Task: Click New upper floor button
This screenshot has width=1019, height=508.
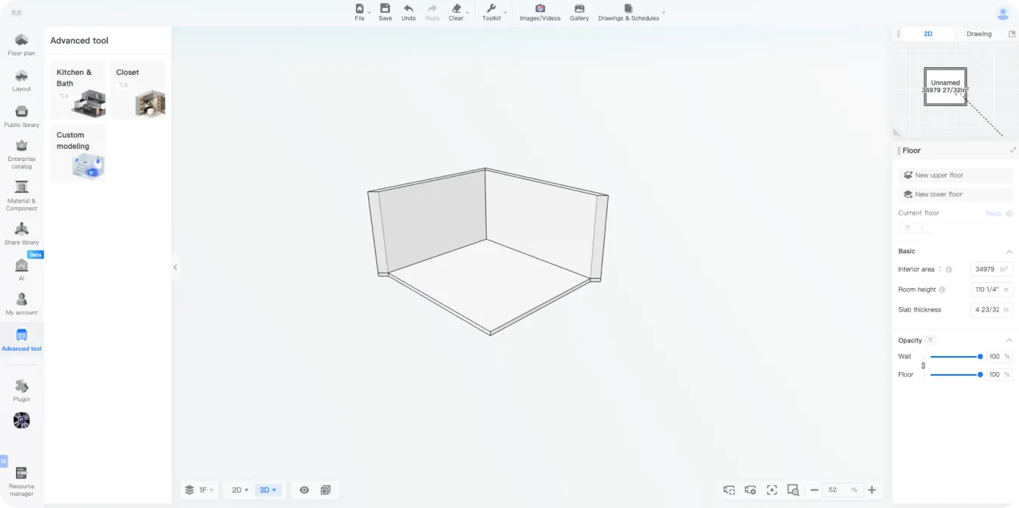Action: 955,175
